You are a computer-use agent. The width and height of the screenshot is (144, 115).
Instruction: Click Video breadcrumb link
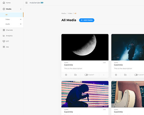click(70, 14)
